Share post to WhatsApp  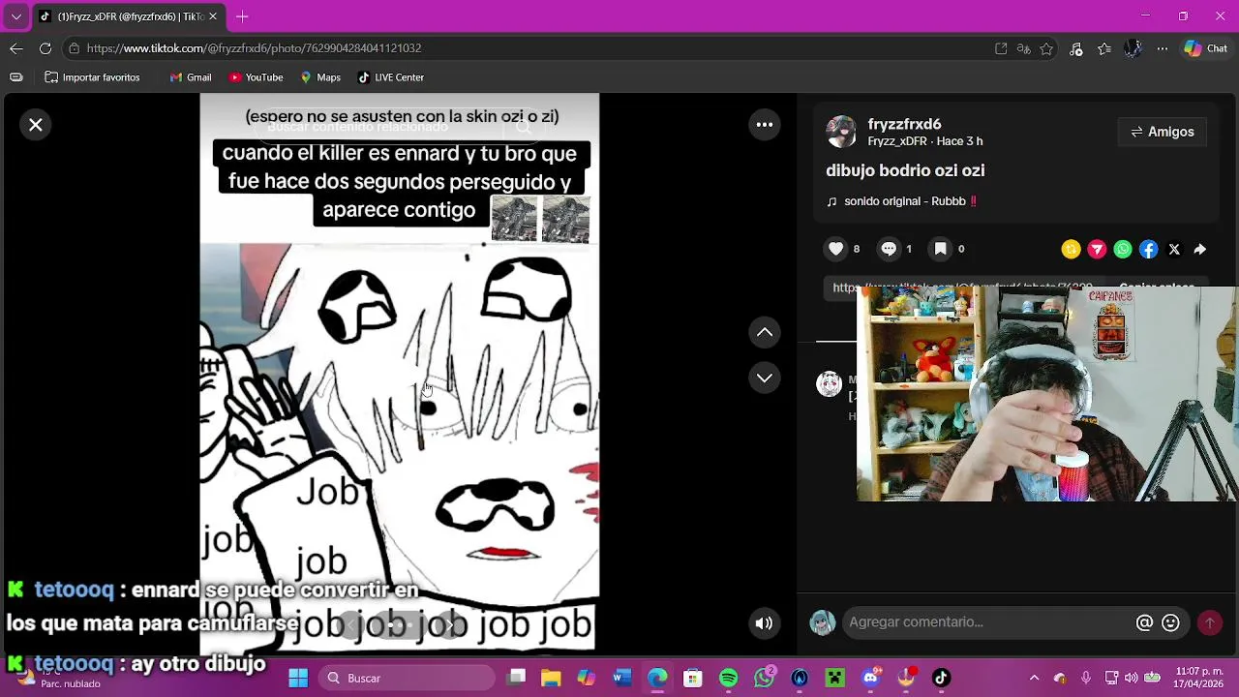pos(1123,250)
